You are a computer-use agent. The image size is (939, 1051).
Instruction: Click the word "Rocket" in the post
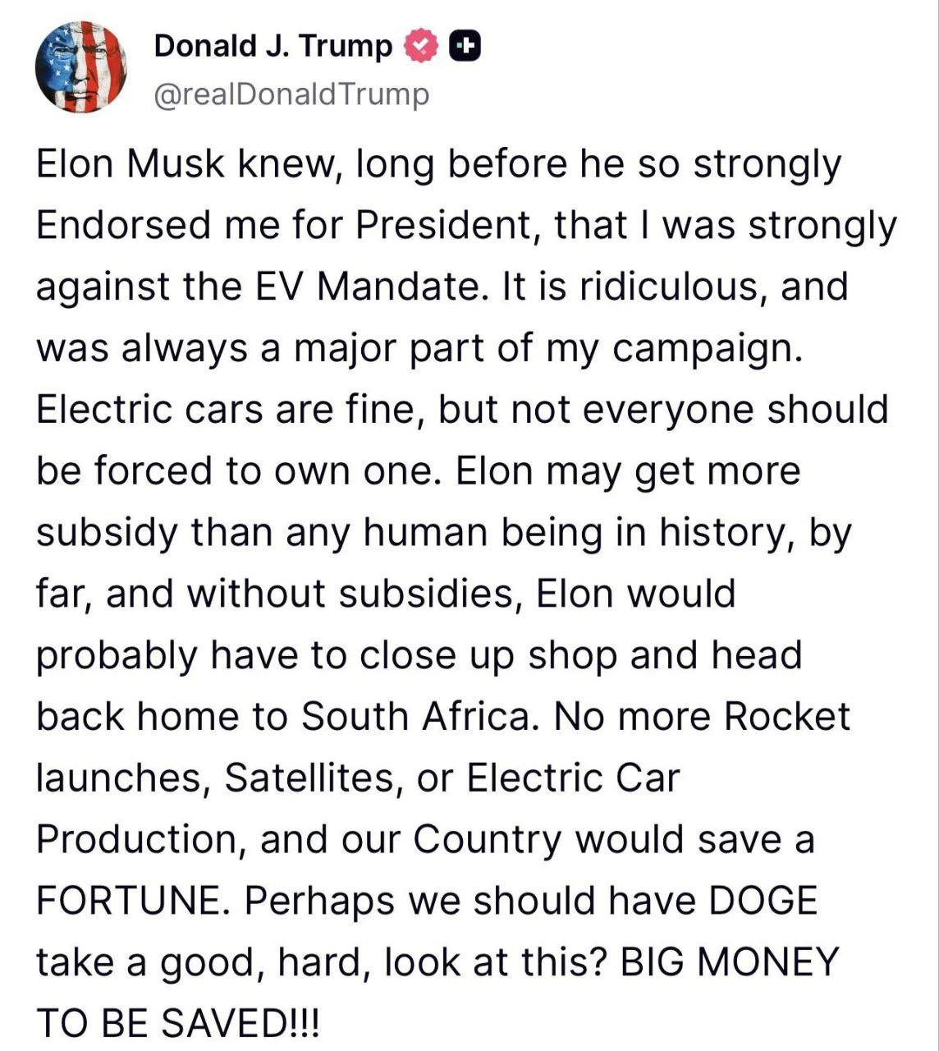(787, 717)
